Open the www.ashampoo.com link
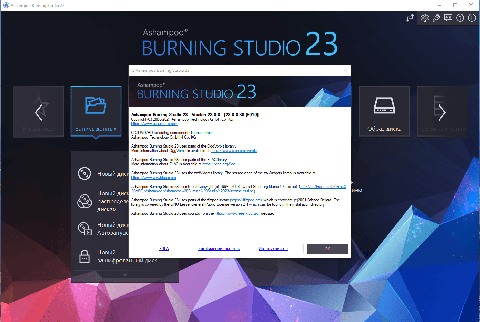The width and height of the screenshot is (480, 322). pos(154,124)
